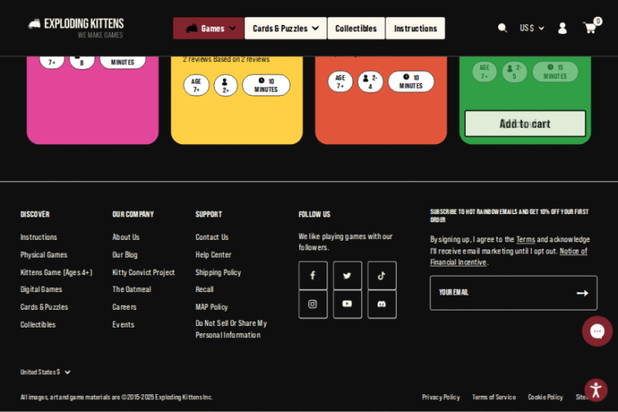
Task: Open the Discord social icon
Action: point(382,304)
